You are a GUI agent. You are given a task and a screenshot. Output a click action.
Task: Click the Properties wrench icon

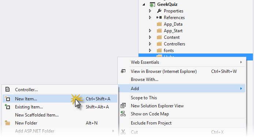[159, 11]
